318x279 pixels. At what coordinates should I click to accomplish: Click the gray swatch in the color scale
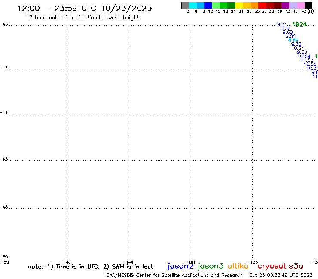[185, 5]
